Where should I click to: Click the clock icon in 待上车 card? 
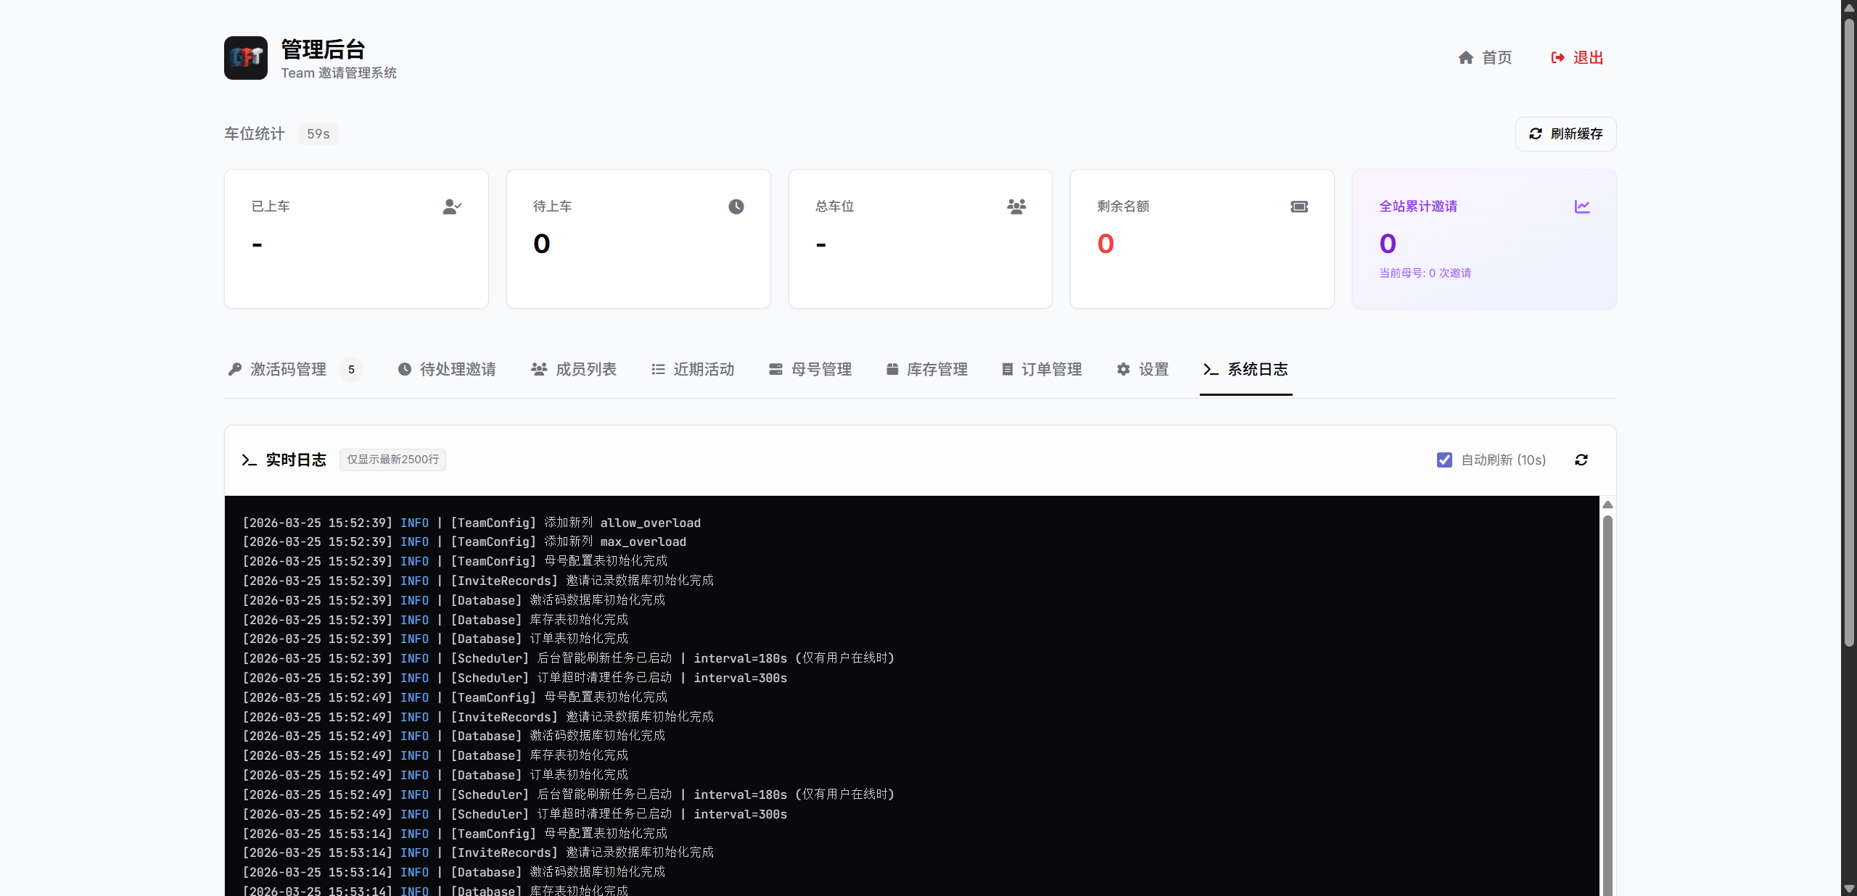click(736, 207)
